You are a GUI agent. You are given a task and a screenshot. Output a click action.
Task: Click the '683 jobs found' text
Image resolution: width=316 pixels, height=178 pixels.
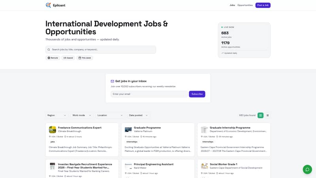[x=247, y=116]
